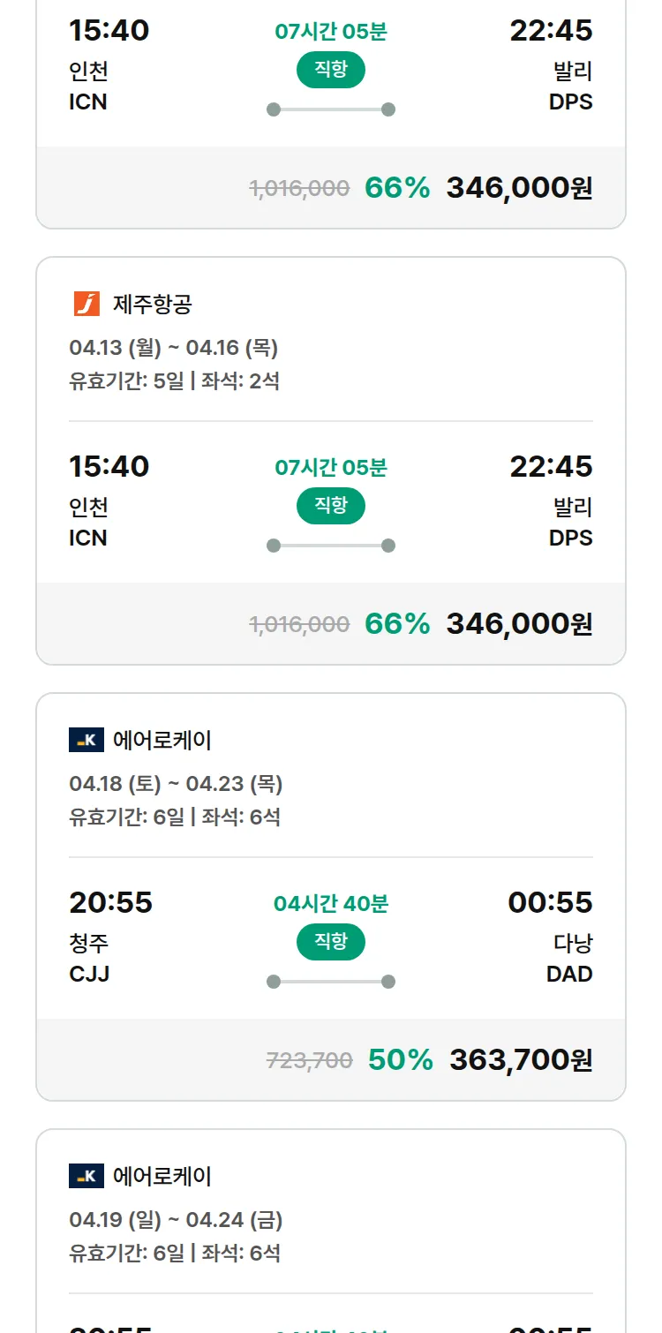Click the 66% discount on the 04.13 Jeju Air card
Screen dimensions: 662x1333
point(397,623)
